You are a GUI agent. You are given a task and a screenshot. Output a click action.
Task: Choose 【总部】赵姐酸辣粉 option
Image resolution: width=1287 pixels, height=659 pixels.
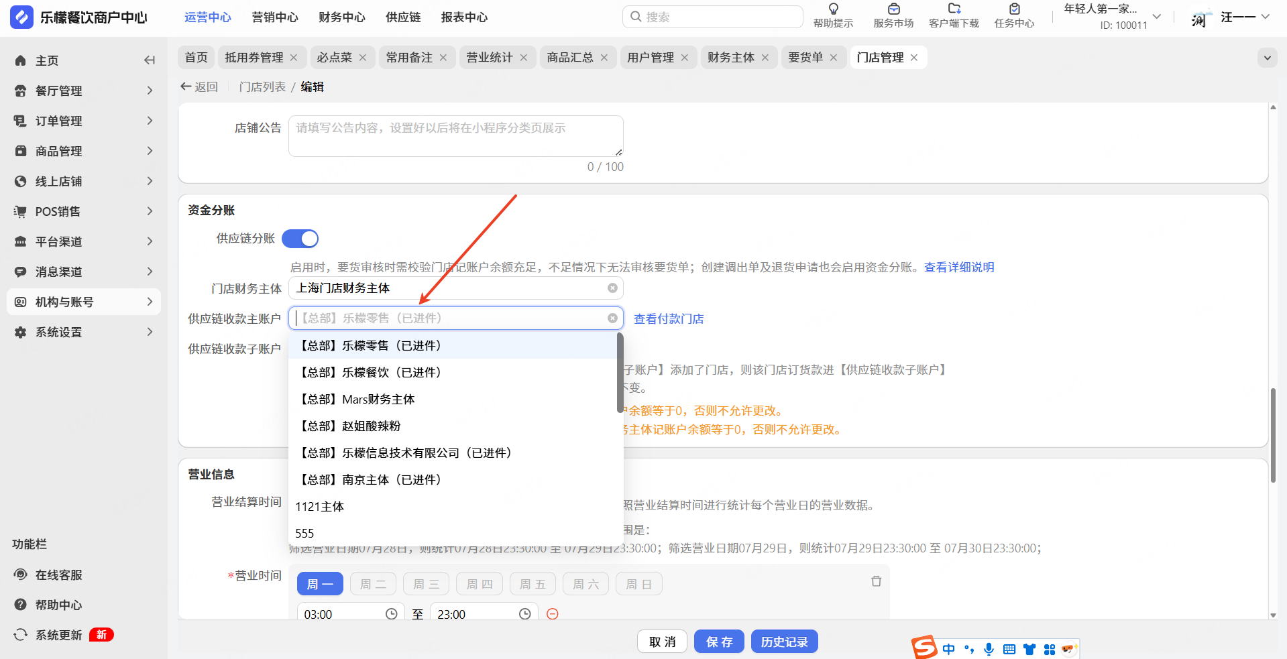click(453, 426)
